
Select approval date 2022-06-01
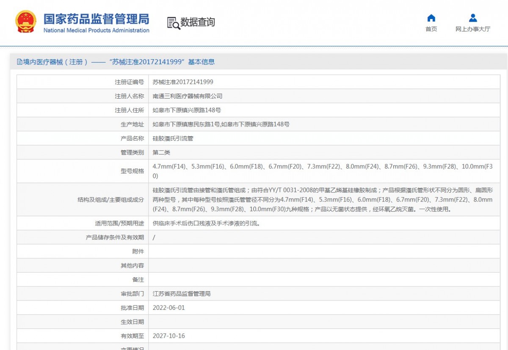pyautogui.click(x=169, y=308)
